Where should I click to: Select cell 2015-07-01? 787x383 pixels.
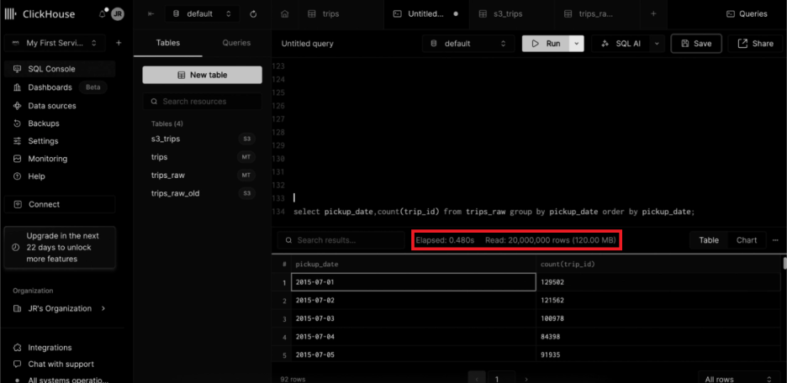413,281
